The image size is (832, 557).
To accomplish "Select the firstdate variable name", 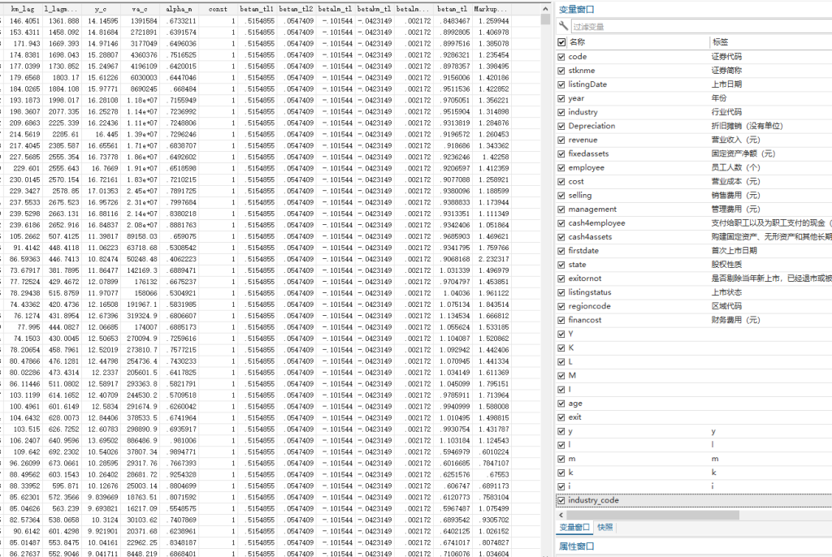I will 583,250.
